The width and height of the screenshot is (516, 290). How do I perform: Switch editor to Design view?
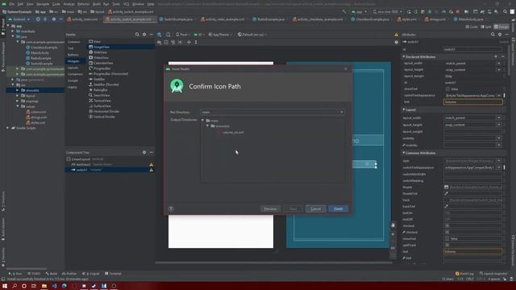pos(501,27)
